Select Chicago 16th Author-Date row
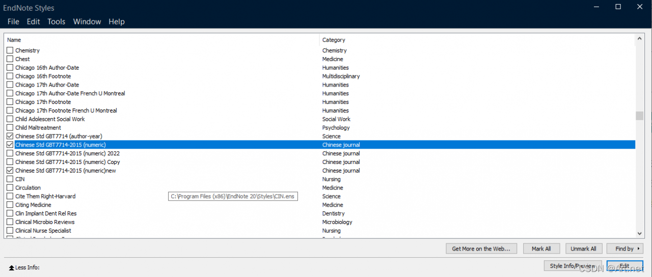The height and width of the screenshot is (277, 652). tap(320, 68)
